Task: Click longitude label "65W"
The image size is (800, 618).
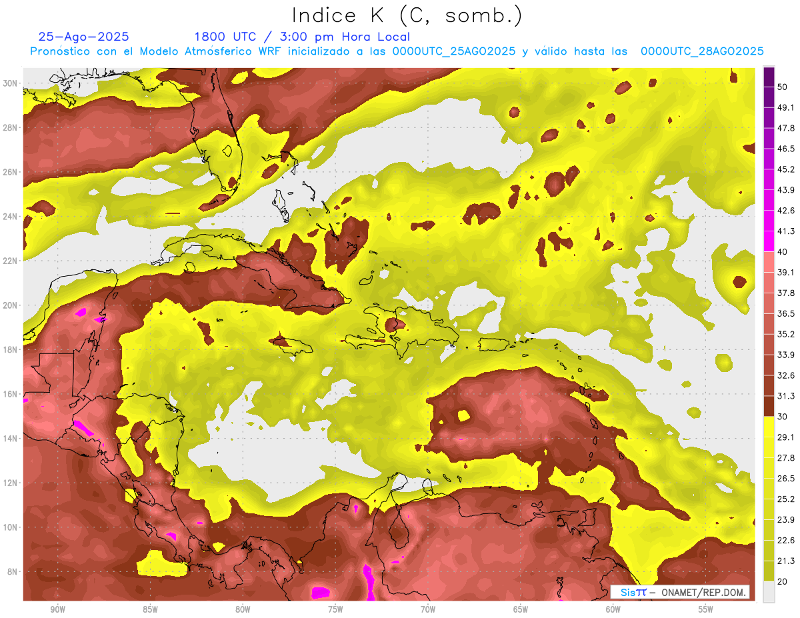Action: [521, 609]
